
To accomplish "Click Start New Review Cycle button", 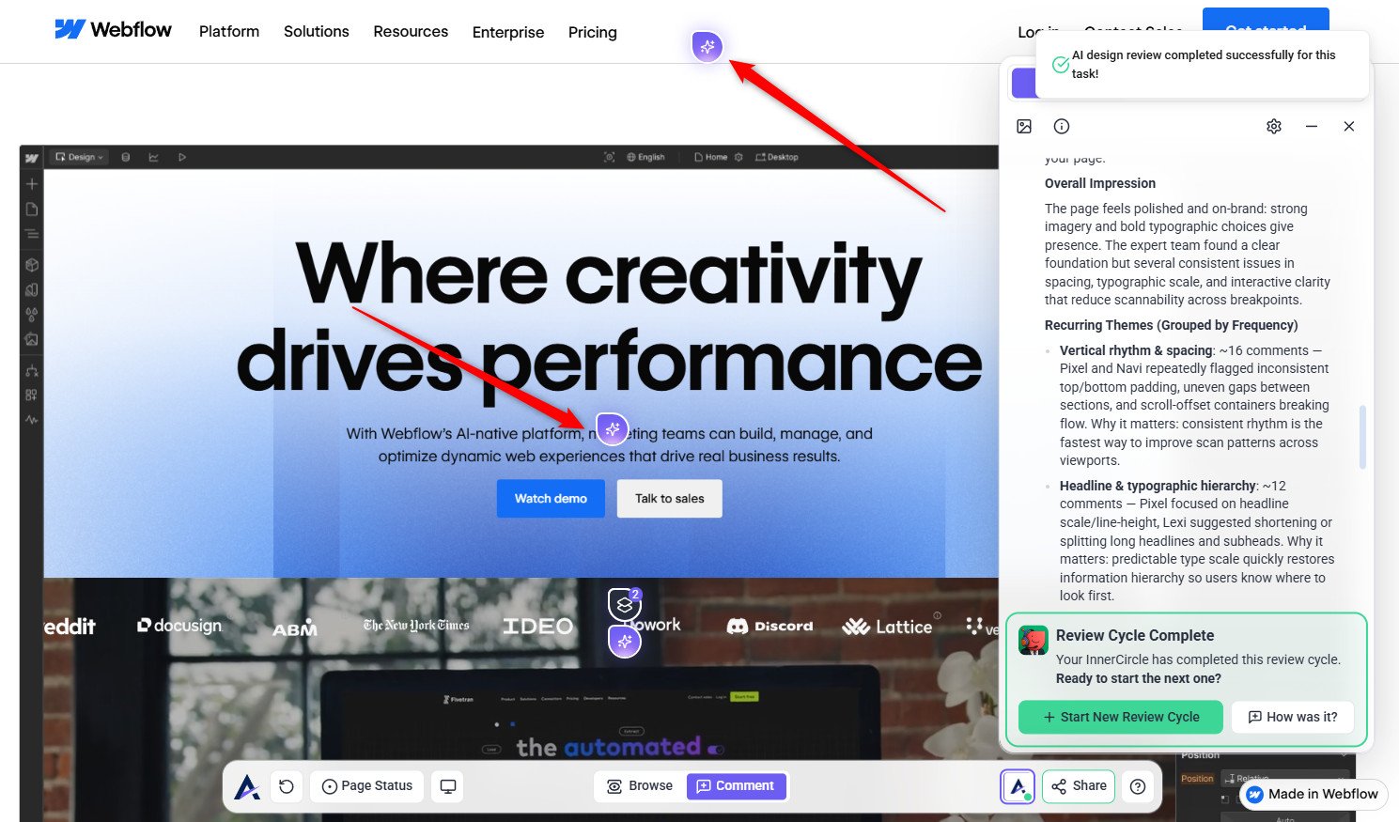I will (1121, 717).
